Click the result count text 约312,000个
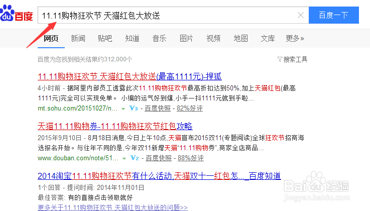370x211 pixels. click(x=114, y=59)
